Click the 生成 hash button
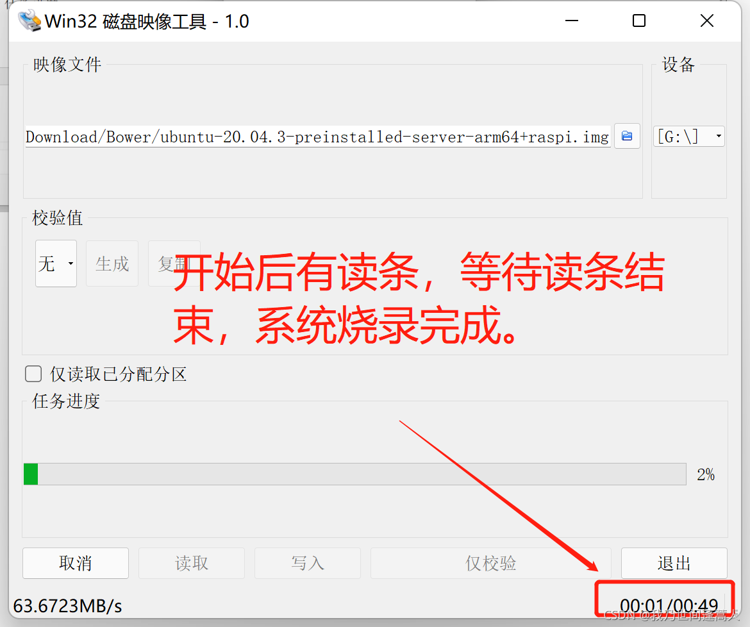The image size is (750, 627). coord(112,263)
